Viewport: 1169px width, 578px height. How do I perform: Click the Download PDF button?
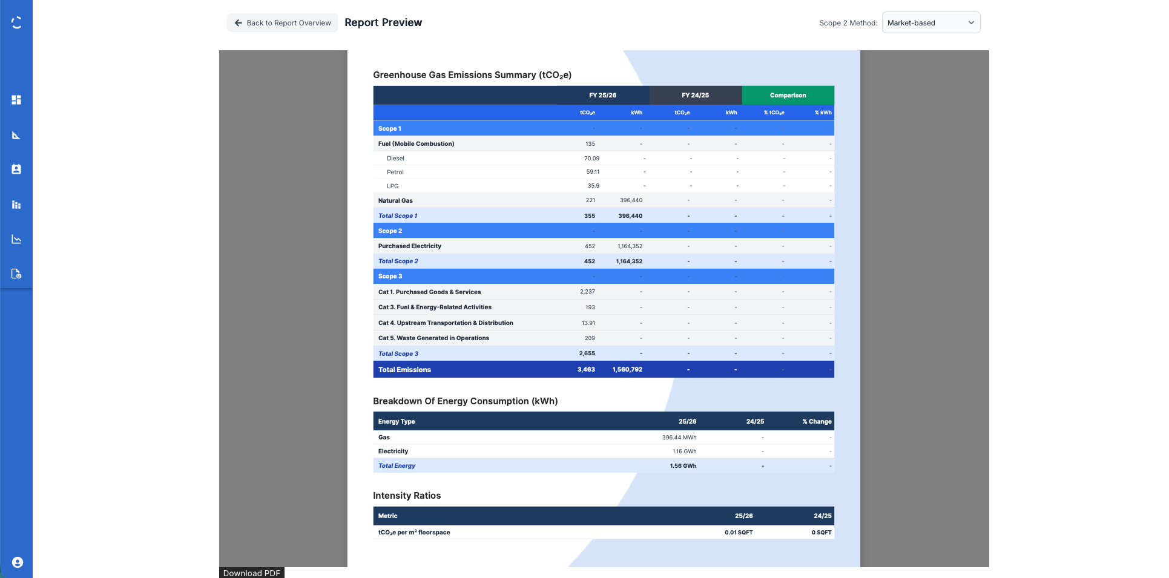point(251,573)
